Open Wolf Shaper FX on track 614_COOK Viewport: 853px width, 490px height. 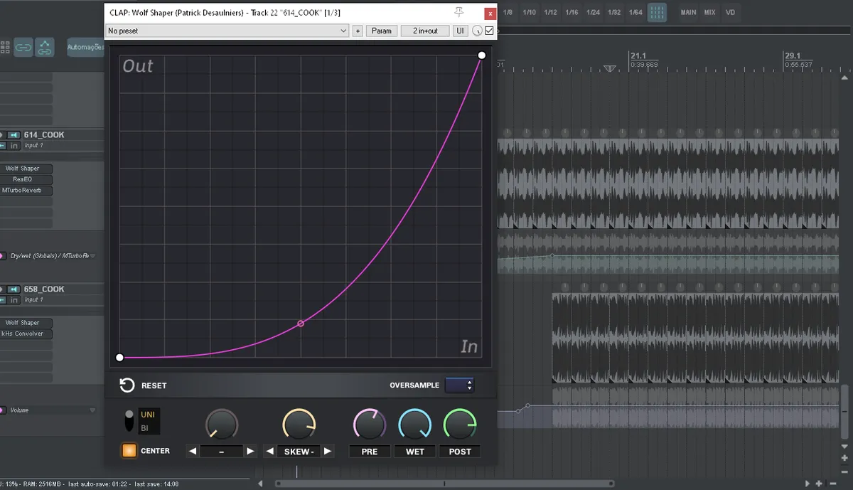[x=27, y=169]
